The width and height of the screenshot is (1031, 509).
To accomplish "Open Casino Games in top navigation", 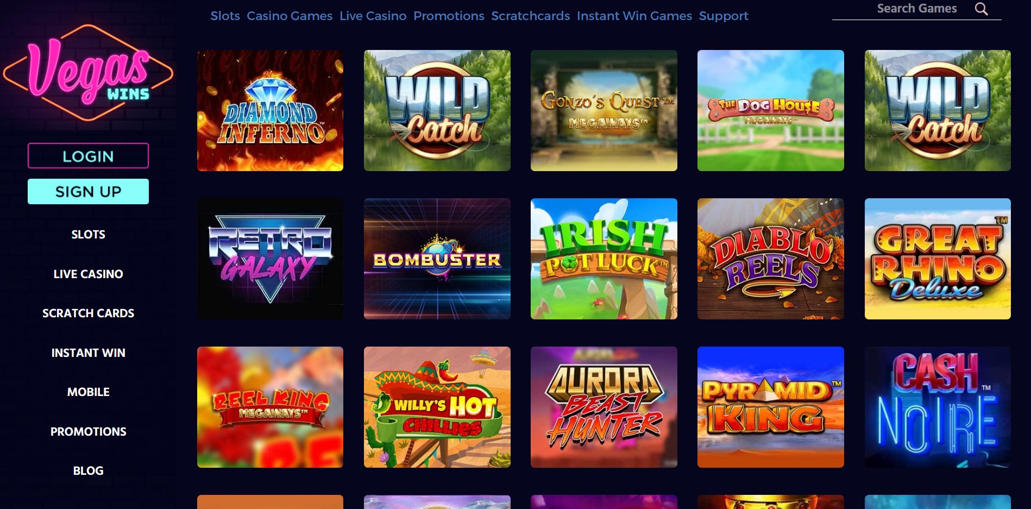I will (x=290, y=16).
